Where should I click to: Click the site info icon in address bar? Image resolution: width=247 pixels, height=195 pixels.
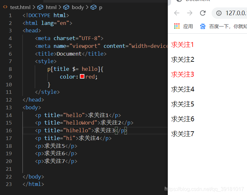[x=219, y=13]
